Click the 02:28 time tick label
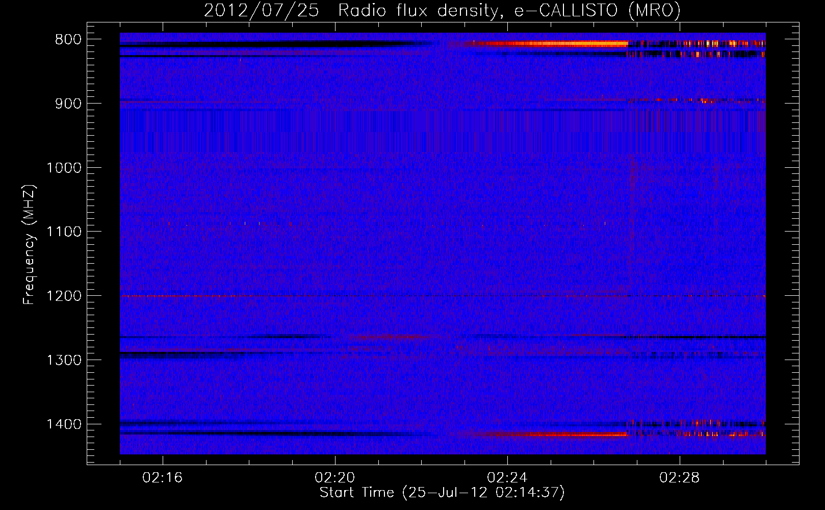Image resolution: width=825 pixels, height=510 pixels. tap(680, 477)
